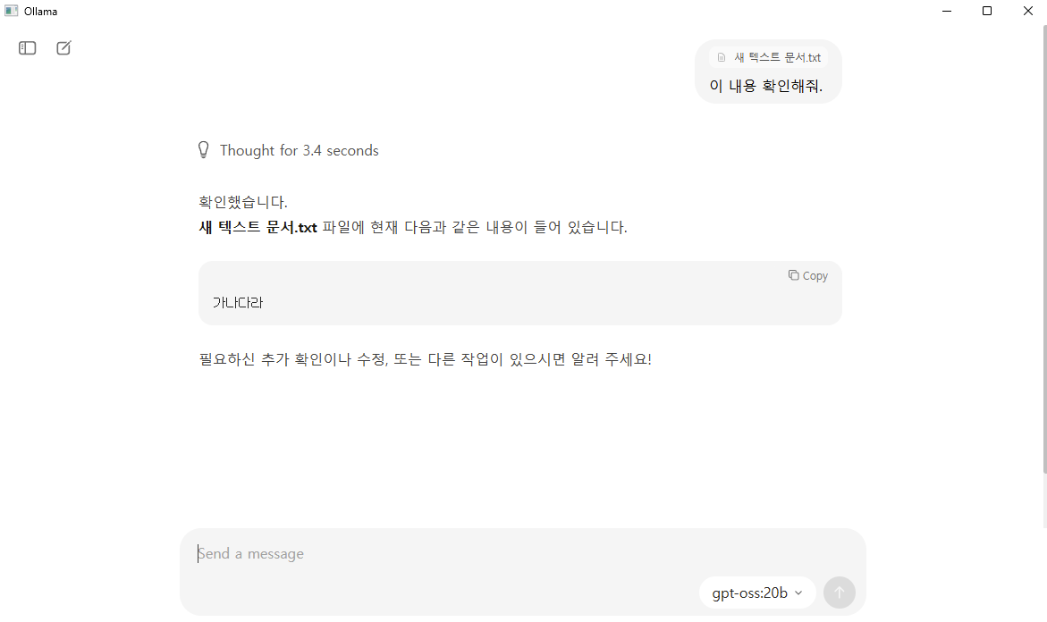Expand the "Thought for 3.4 seconds" section
Screen dimensions: 1047x622
[300, 151]
